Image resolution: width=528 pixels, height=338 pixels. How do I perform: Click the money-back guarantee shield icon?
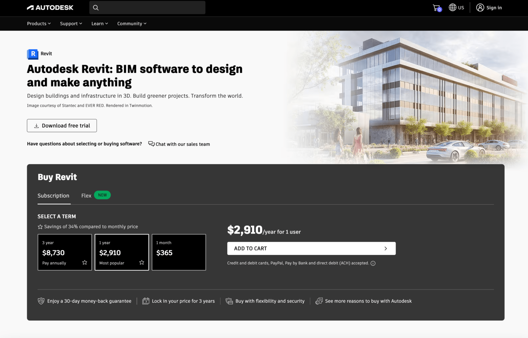coord(41,301)
